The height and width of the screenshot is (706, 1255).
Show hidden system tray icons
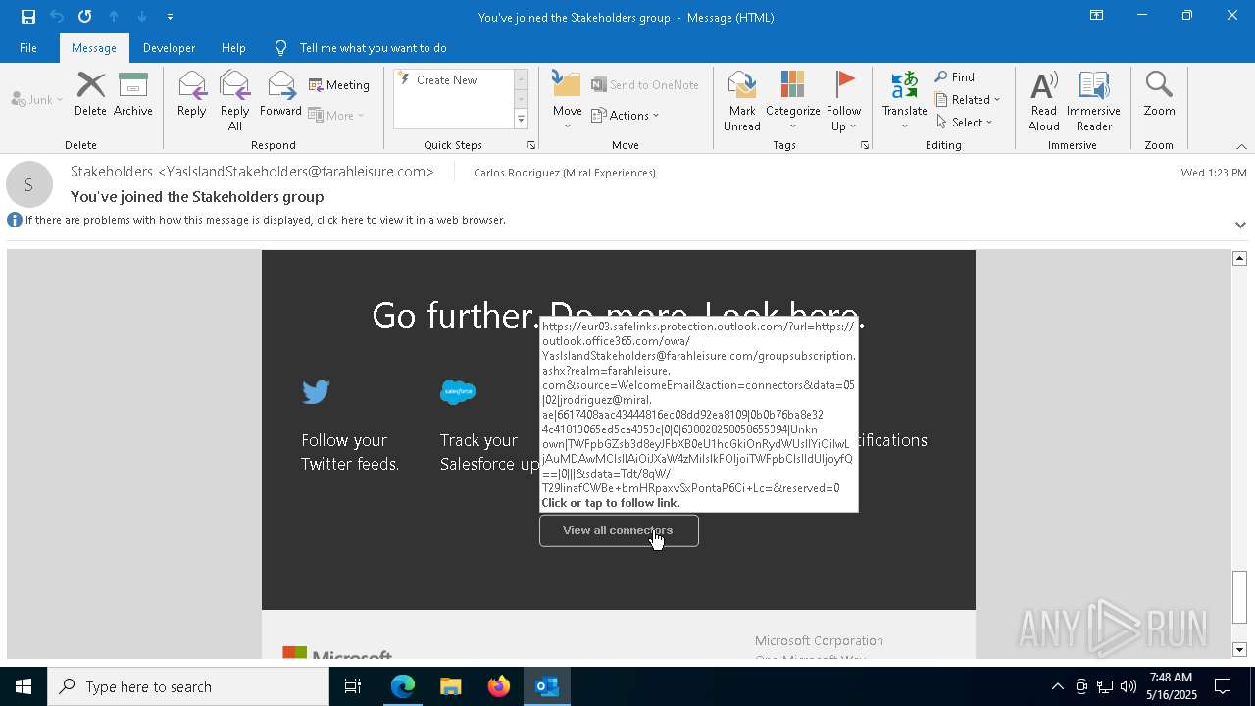1057,686
